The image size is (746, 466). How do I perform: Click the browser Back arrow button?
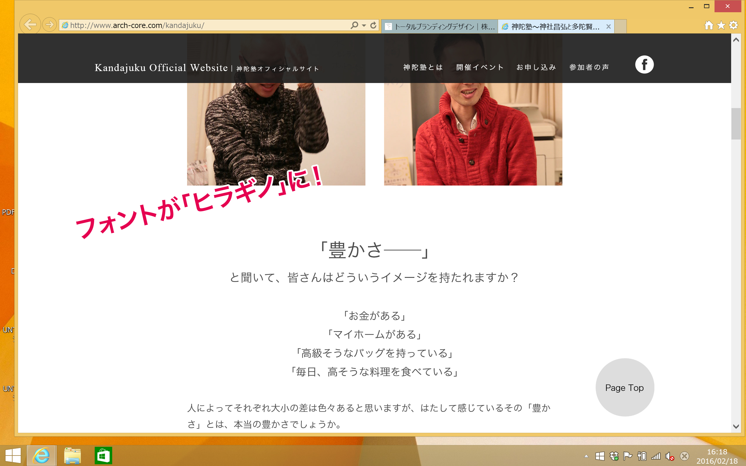pos(30,24)
